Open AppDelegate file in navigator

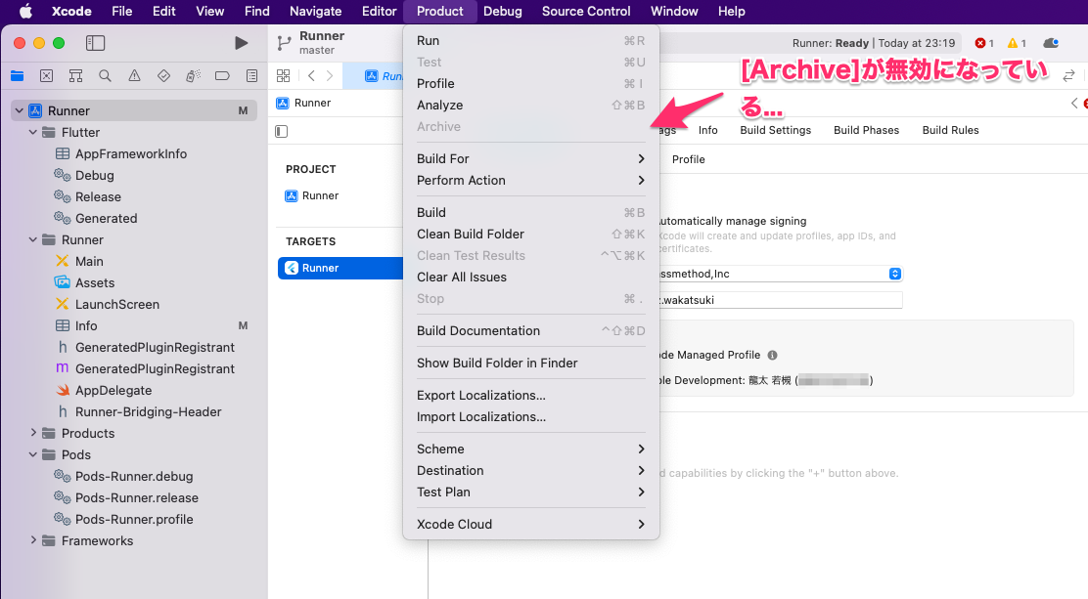pyautogui.click(x=113, y=390)
